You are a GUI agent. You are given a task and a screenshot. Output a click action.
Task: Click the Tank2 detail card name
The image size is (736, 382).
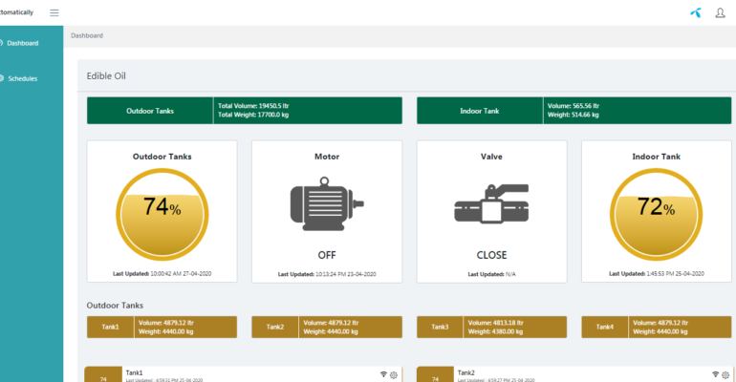pyautogui.click(x=466, y=372)
